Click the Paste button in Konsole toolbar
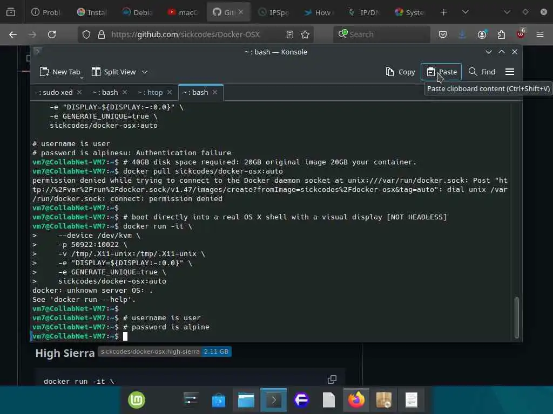The image size is (553, 414). (x=441, y=72)
